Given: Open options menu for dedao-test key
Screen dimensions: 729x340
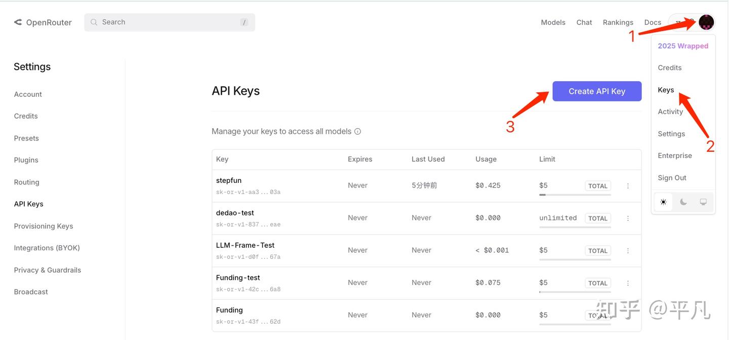Looking at the screenshot, I should pyautogui.click(x=628, y=218).
